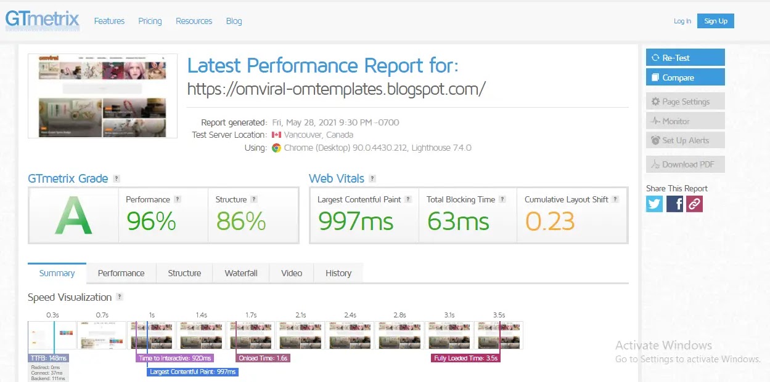
Task: Click the 997ms LCP value
Action: [356, 221]
